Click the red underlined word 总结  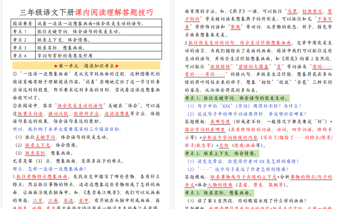point(224,145)
